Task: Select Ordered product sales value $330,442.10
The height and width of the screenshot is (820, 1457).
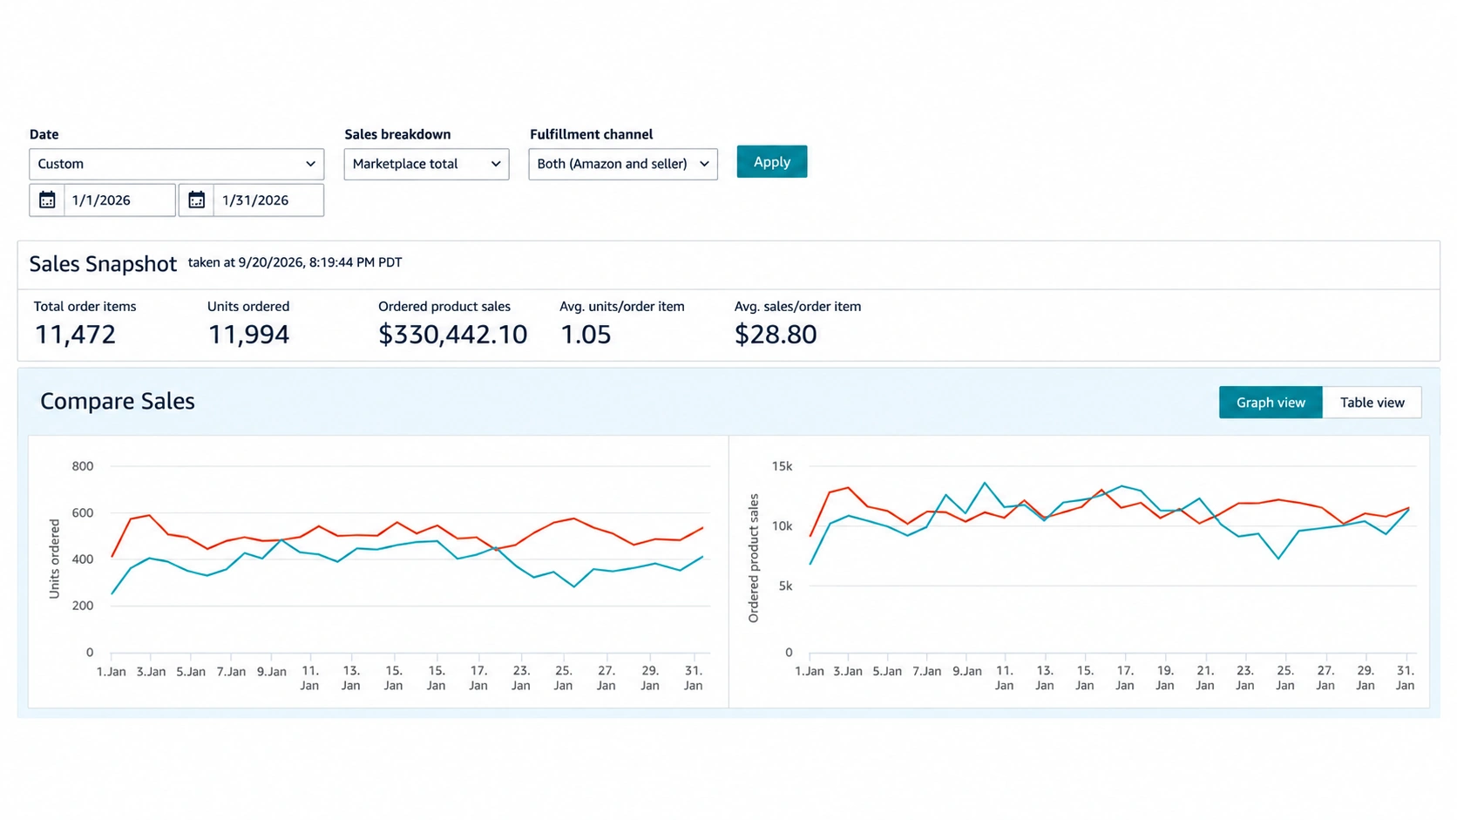Action: [453, 335]
